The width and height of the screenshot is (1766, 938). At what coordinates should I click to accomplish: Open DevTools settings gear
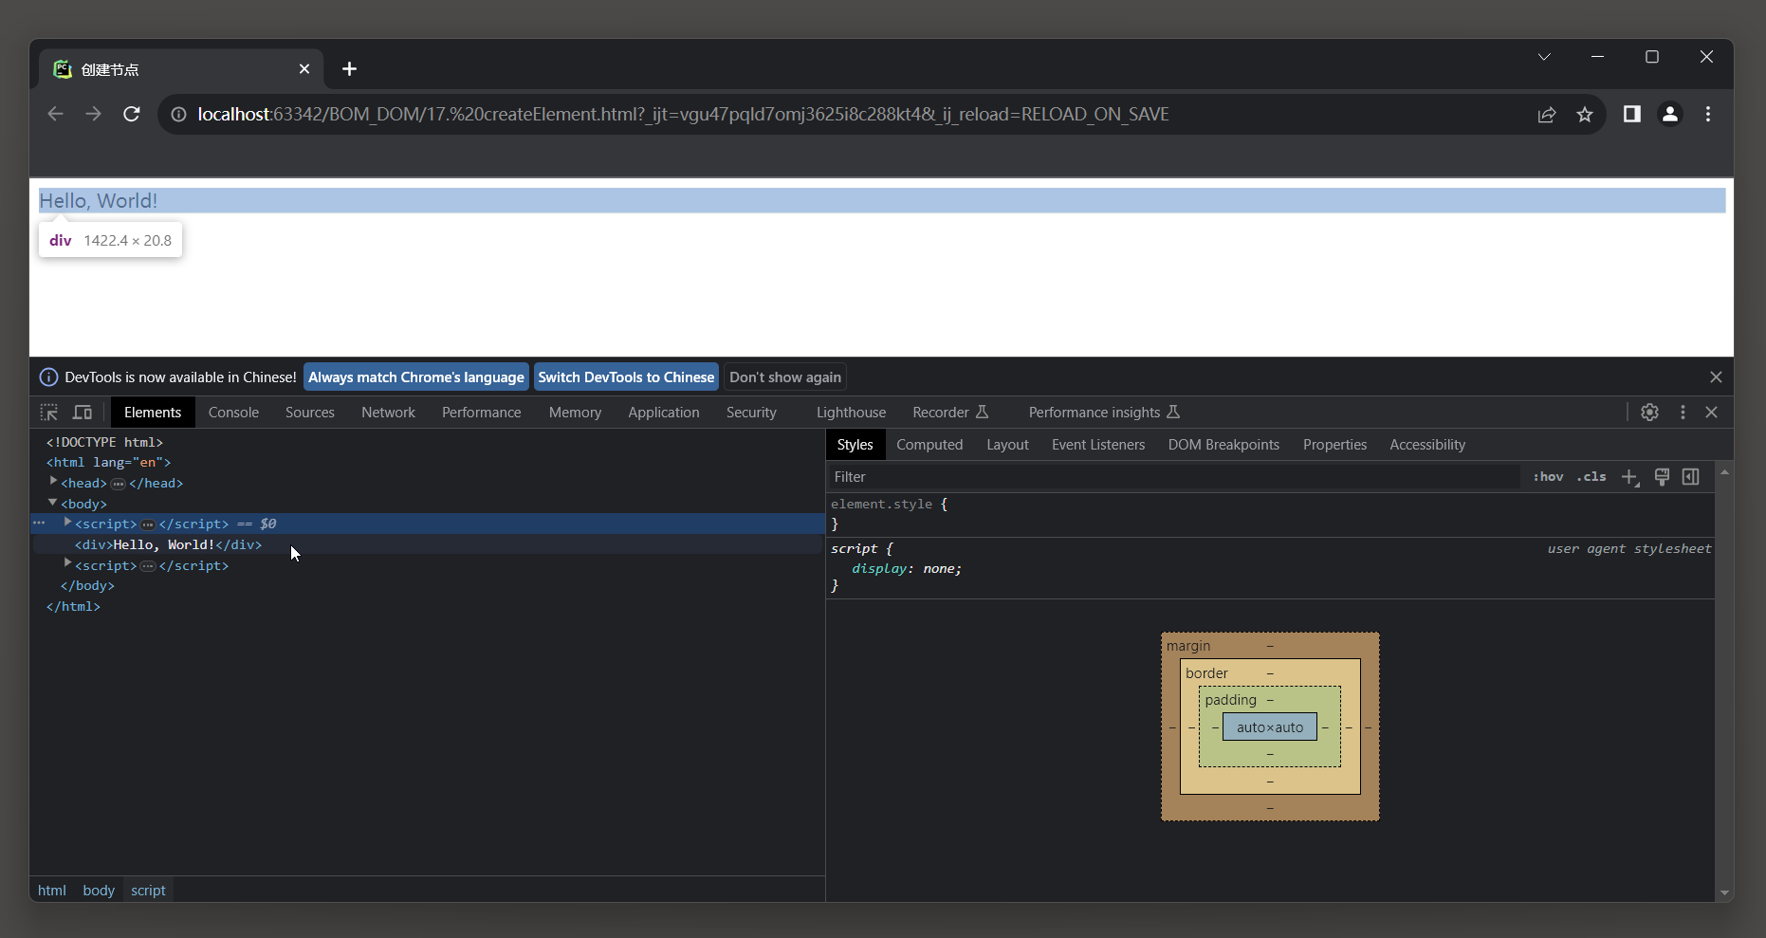[1649, 413]
